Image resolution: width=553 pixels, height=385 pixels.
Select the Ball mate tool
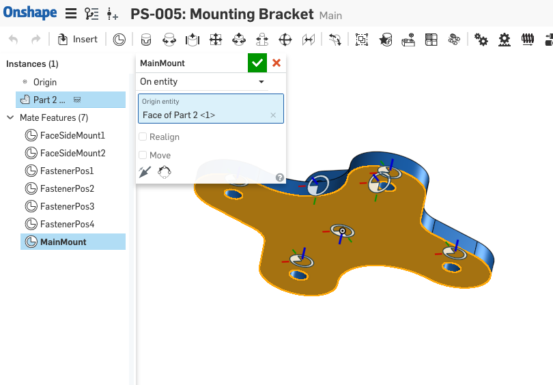(285, 39)
